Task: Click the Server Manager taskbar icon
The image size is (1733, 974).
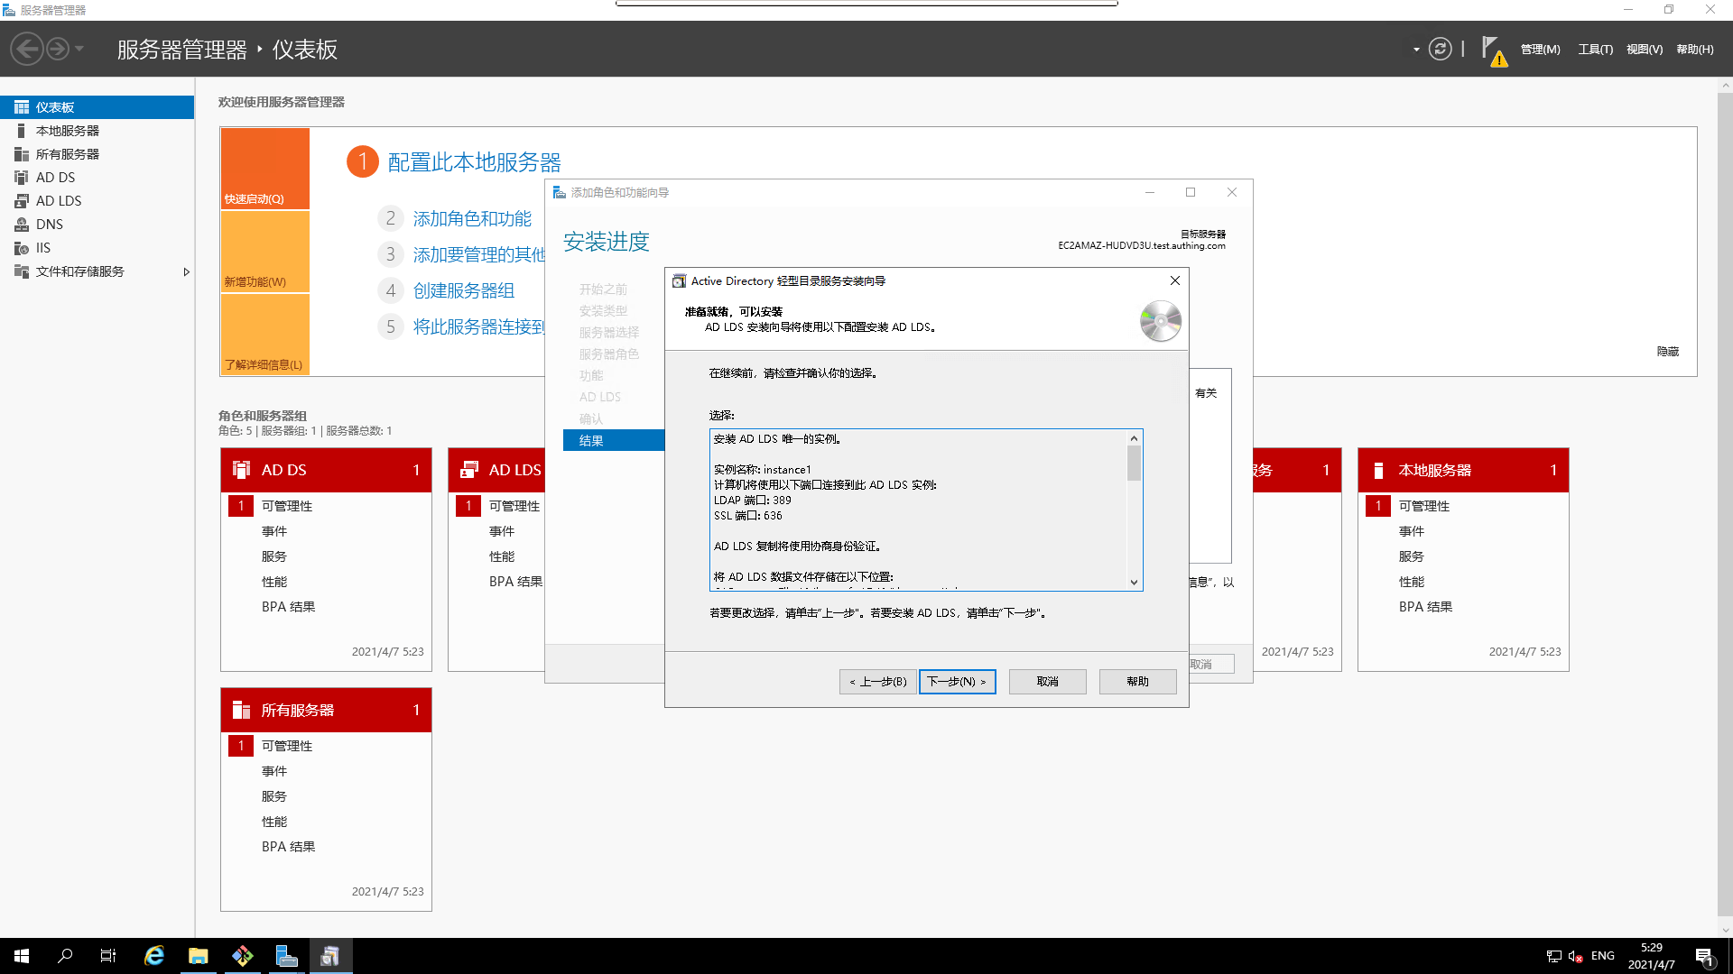Action: [286, 956]
